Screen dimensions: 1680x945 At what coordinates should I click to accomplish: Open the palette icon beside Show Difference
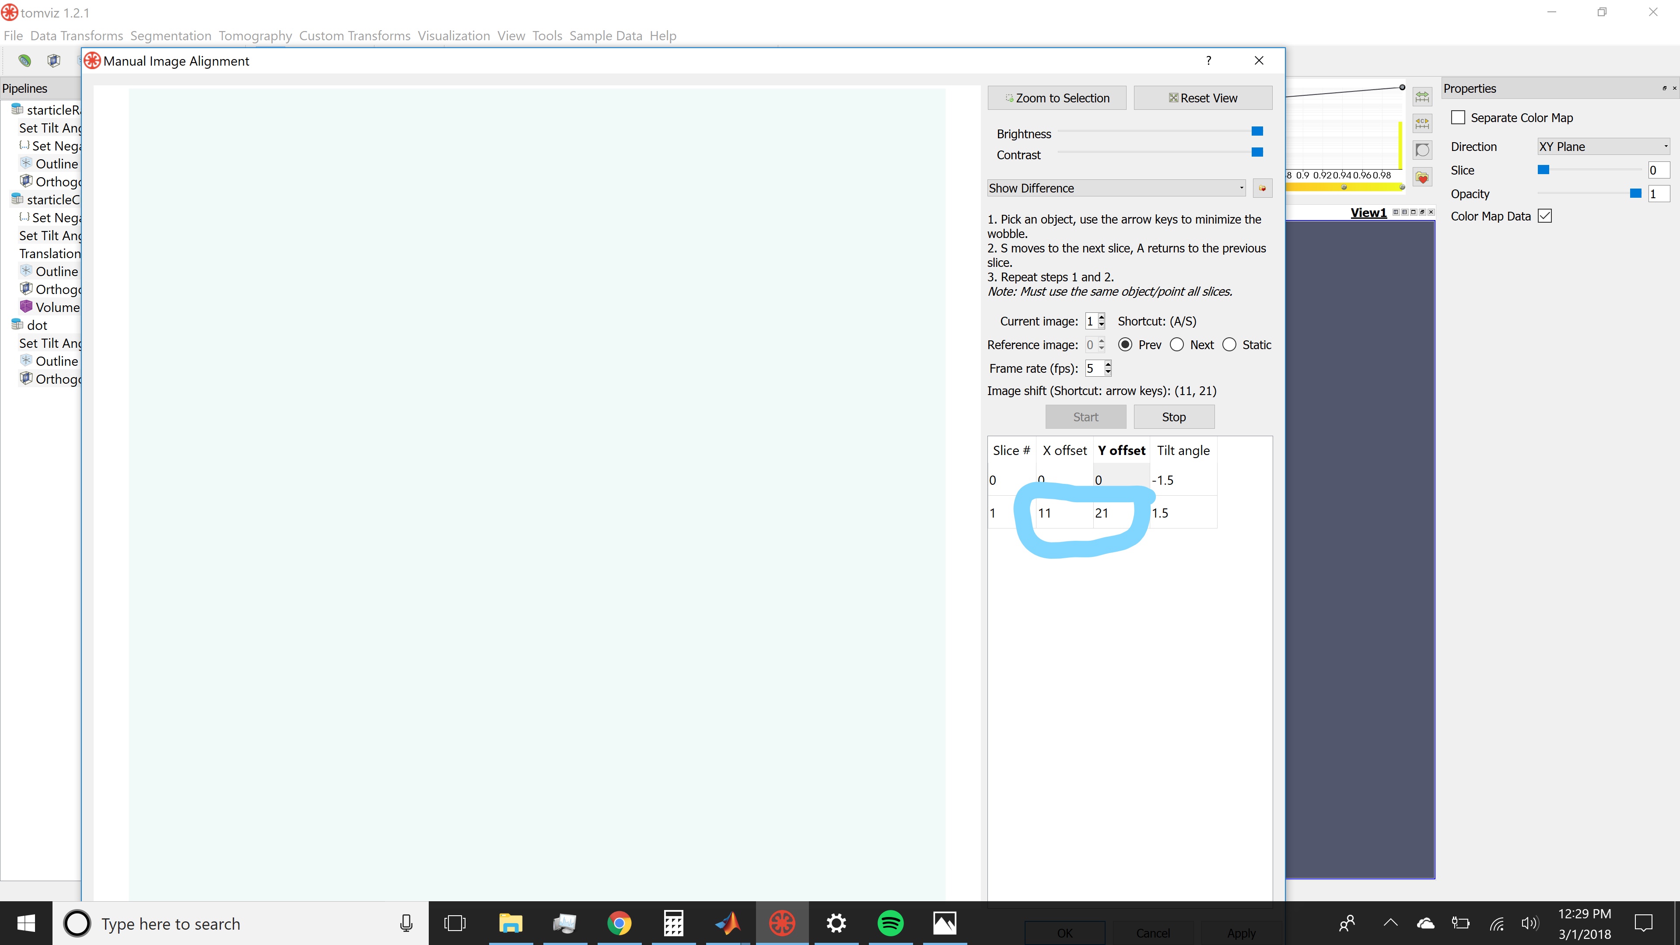tap(1263, 188)
